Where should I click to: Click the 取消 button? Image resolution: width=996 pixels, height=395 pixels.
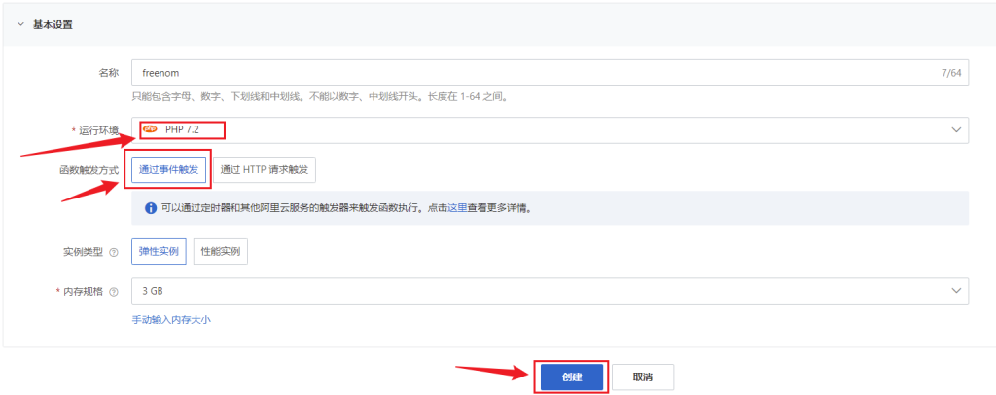(x=643, y=377)
